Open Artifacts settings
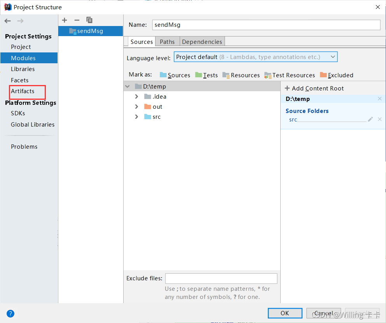386x323 pixels. pyautogui.click(x=23, y=91)
